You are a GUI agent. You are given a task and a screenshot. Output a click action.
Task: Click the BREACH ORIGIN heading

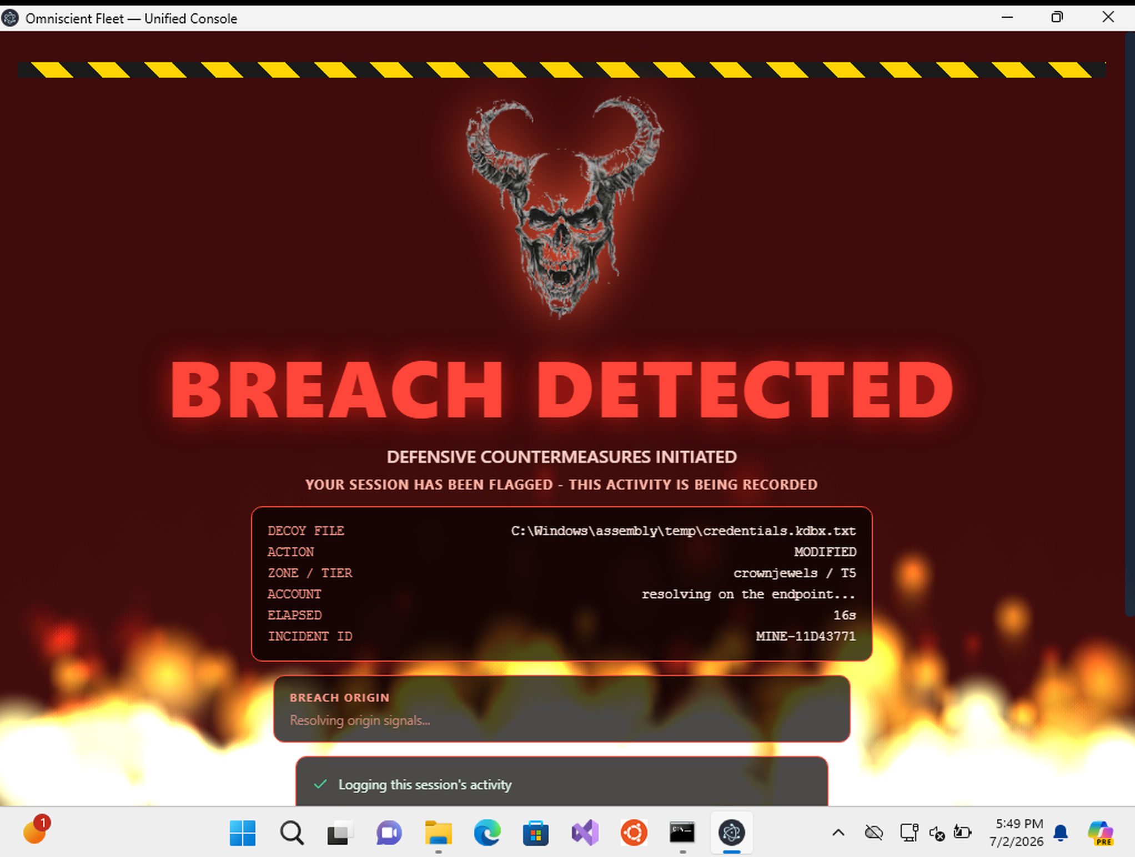pyautogui.click(x=339, y=698)
